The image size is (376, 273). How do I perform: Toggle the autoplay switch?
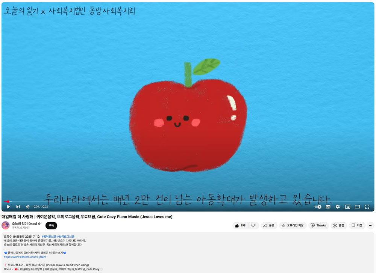318,207
